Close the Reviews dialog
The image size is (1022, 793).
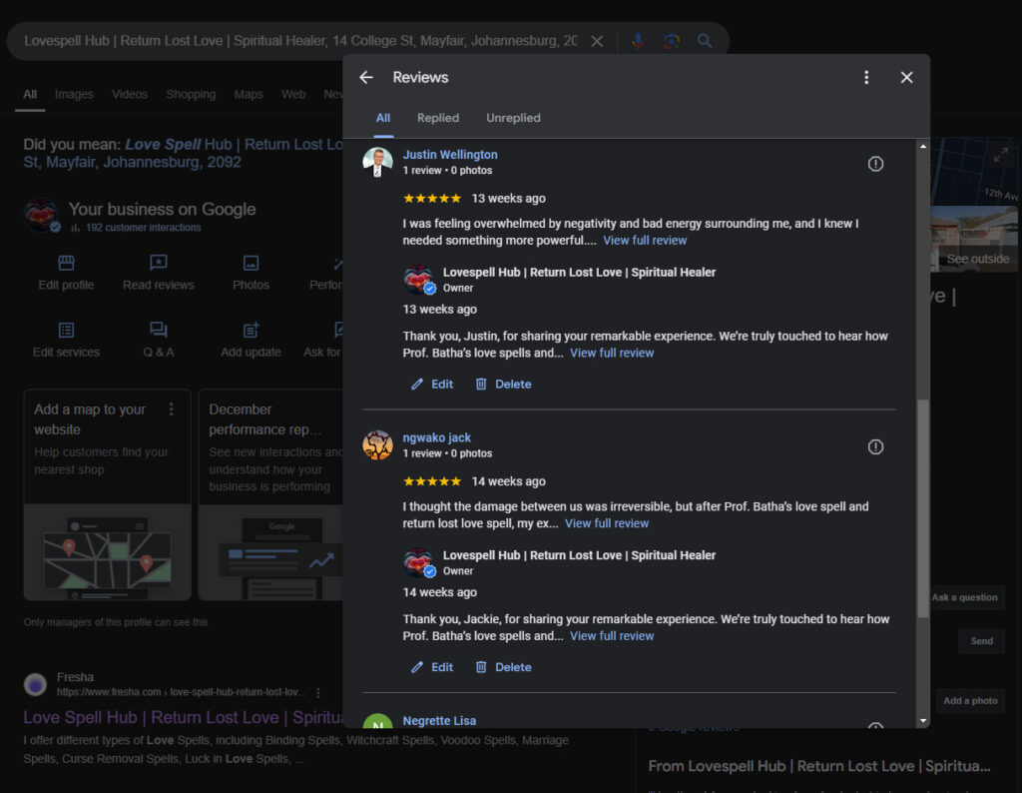point(906,78)
